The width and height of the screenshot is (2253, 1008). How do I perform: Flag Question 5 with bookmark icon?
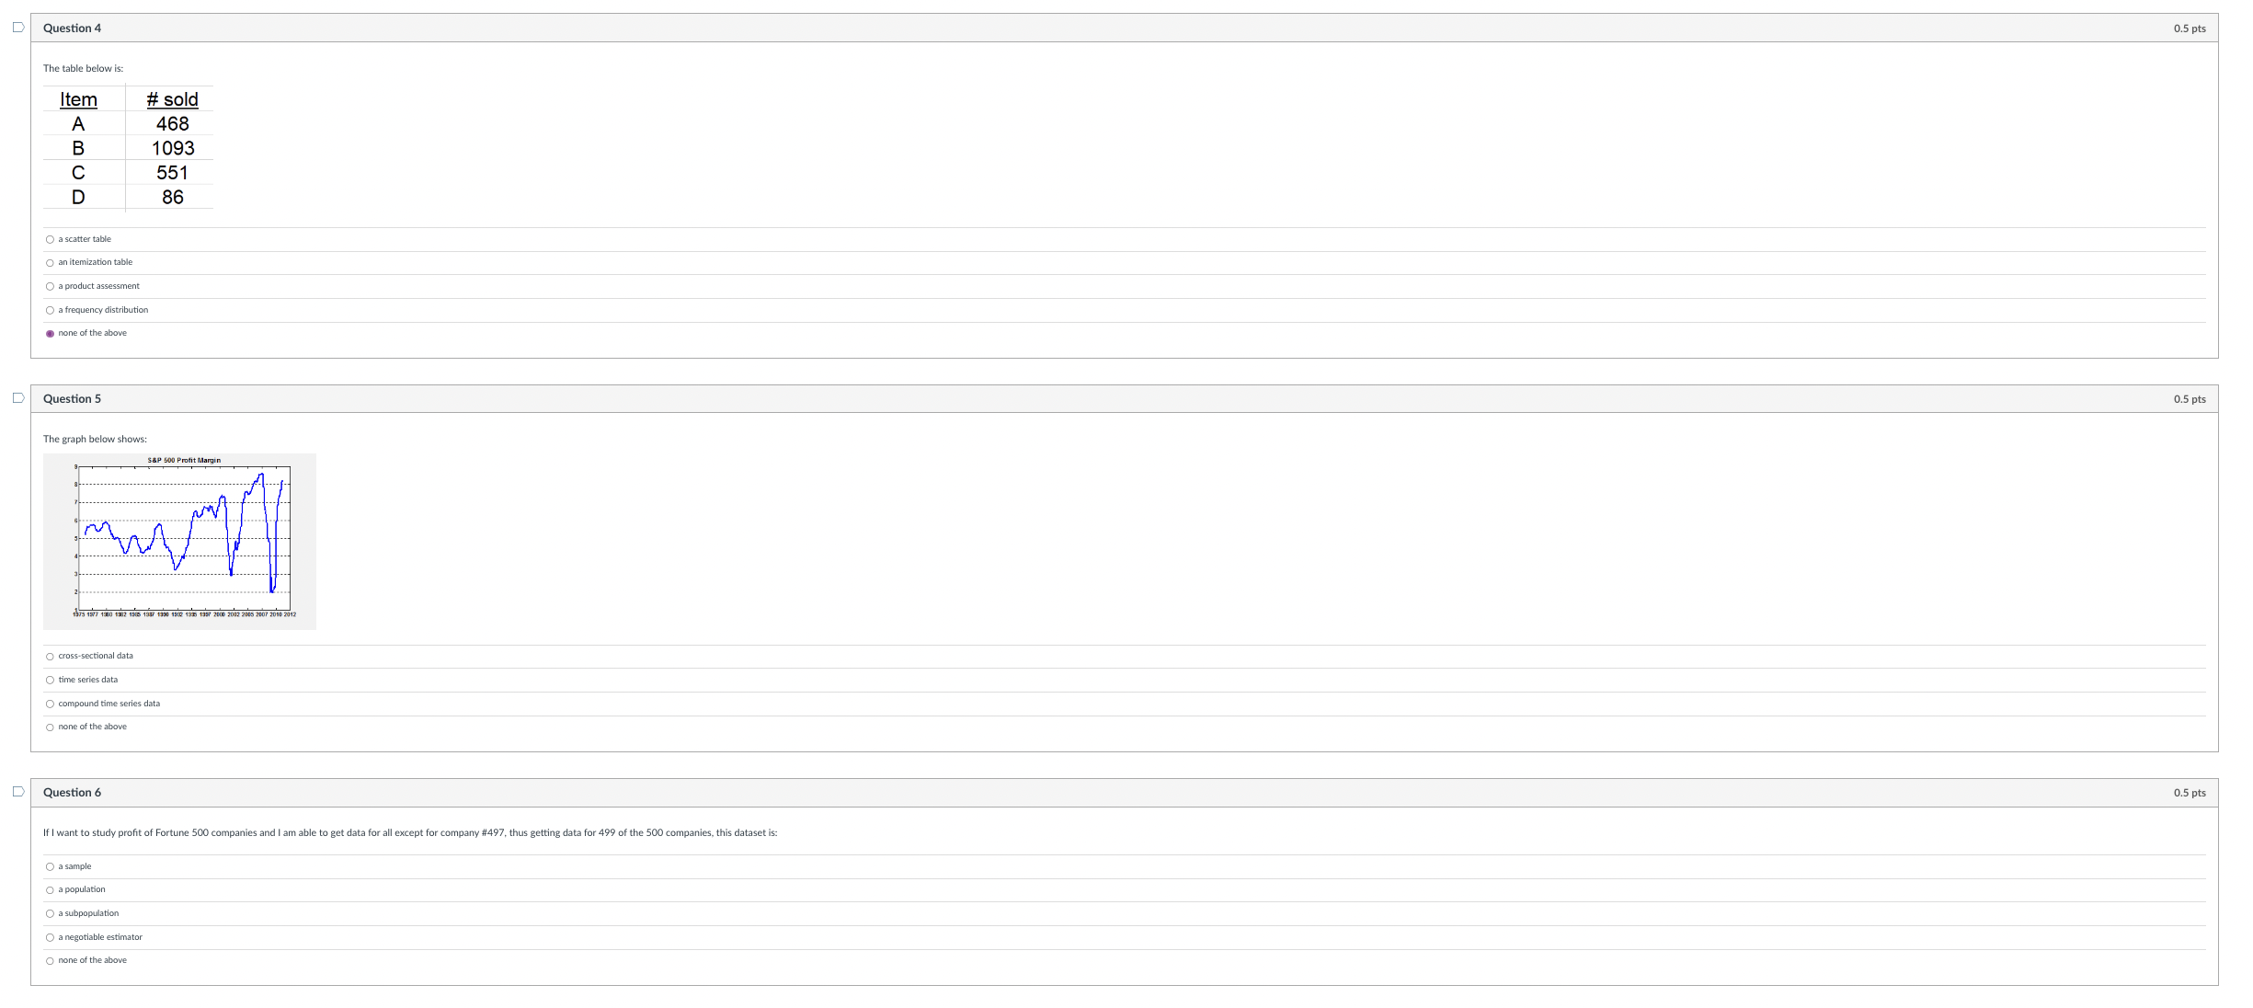pyautogui.click(x=17, y=398)
